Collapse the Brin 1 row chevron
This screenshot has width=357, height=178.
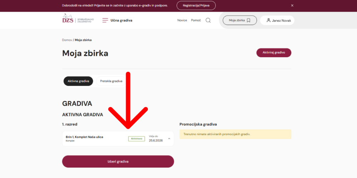169,138
